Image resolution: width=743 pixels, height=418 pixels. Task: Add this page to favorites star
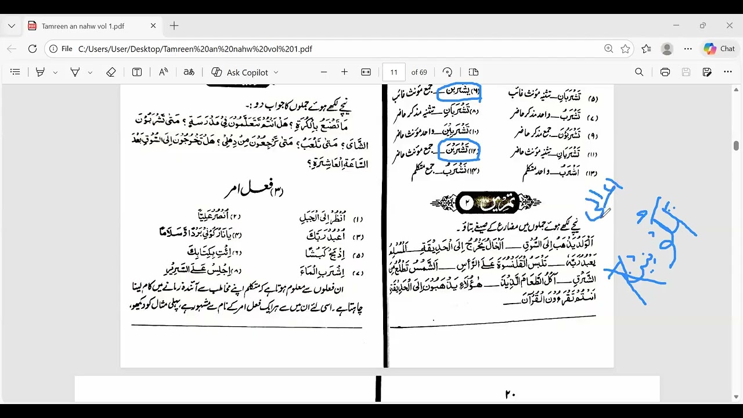click(625, 49)
